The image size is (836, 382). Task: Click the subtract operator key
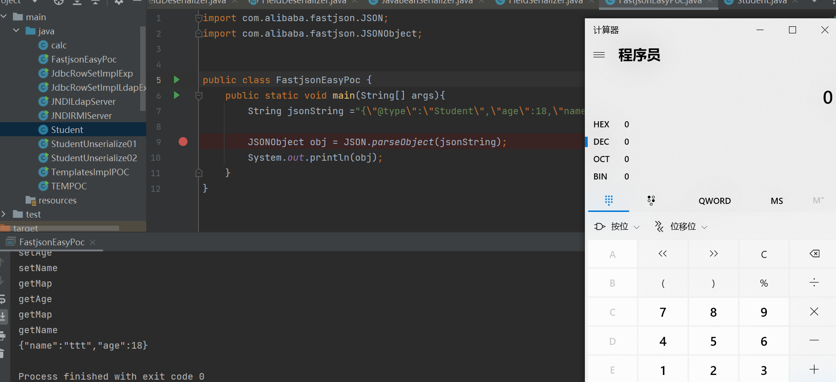pos(814,341)
